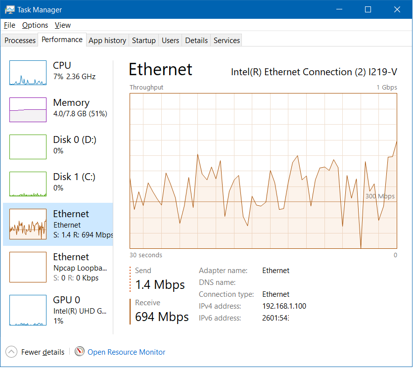Click the CPU label in sidebar

(62, 65)
